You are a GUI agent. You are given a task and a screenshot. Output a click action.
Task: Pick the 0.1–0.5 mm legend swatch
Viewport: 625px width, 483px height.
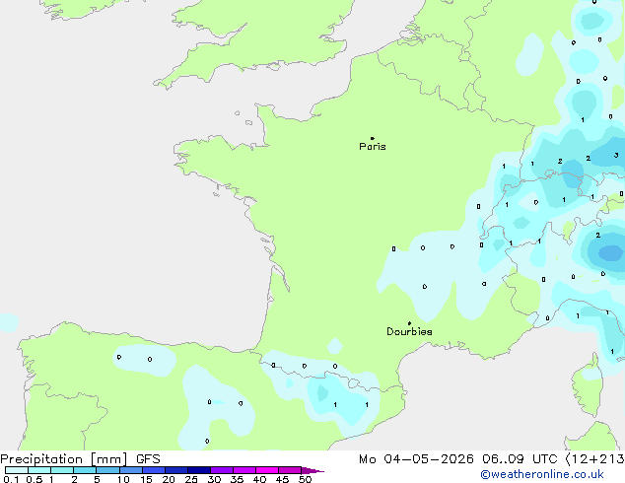tap(17, 470)
